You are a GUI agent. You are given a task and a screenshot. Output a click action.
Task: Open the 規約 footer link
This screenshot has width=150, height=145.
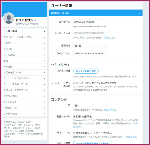[20, 125]
